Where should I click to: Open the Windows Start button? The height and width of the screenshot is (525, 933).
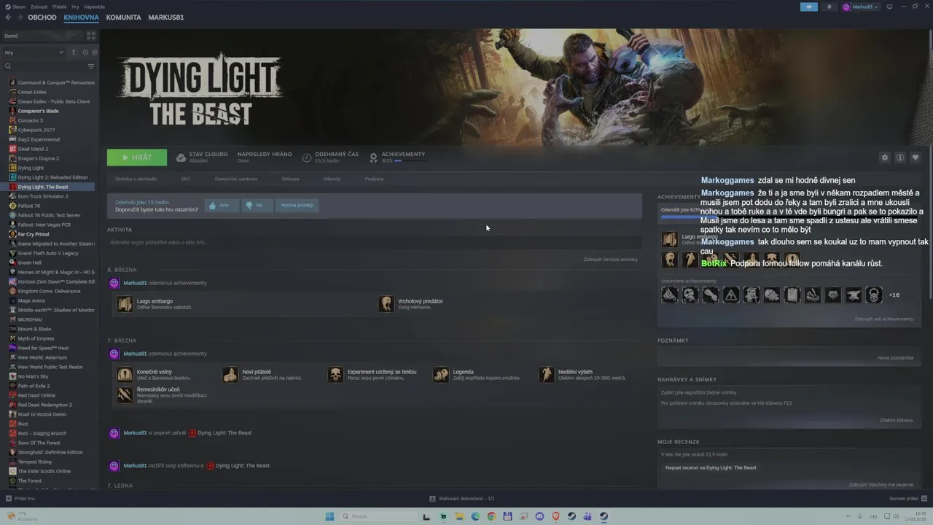pos(329,516)
